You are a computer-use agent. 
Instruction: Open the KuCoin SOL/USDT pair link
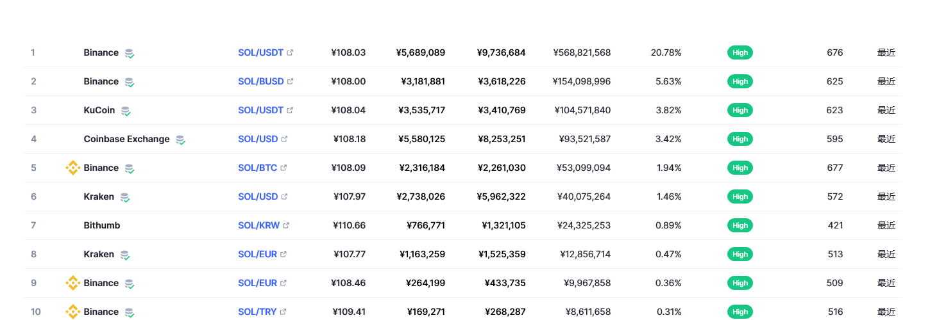pyautogui.click(x=260, y=110)
